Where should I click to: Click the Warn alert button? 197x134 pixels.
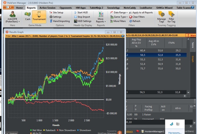[191, 35]
